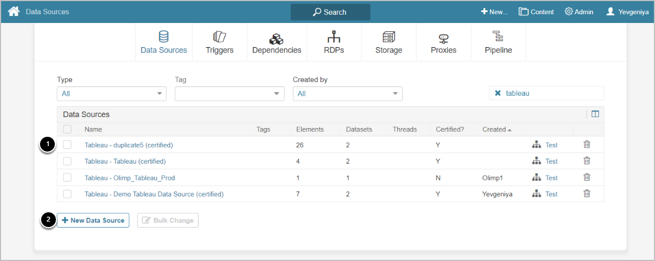
Task: Expand the Type filter dropdown
Action: pyautogui.click(x=111, y=94)
